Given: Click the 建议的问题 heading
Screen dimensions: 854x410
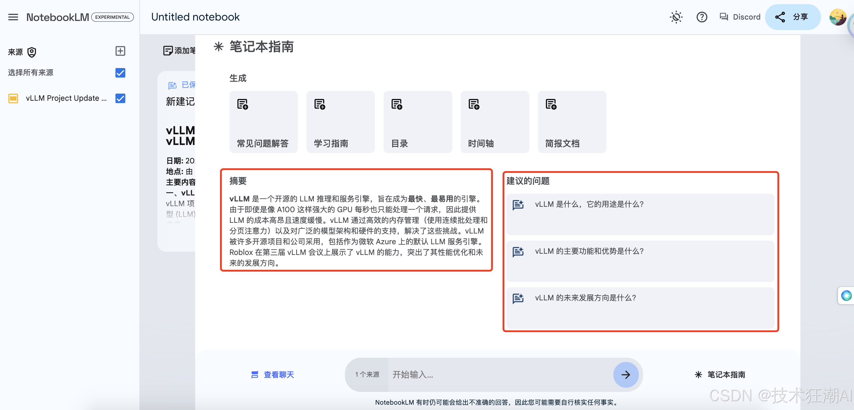Looking at the screenshot, I should 528,181.
